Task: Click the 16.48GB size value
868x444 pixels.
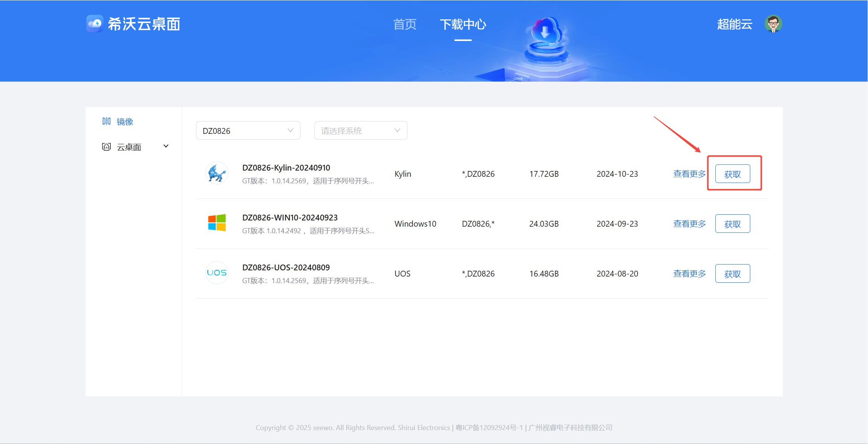Action: point(544,274)
